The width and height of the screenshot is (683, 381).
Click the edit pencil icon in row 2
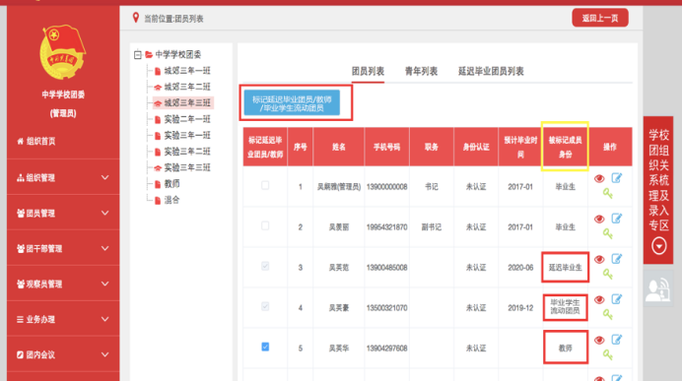click(616, 219)
